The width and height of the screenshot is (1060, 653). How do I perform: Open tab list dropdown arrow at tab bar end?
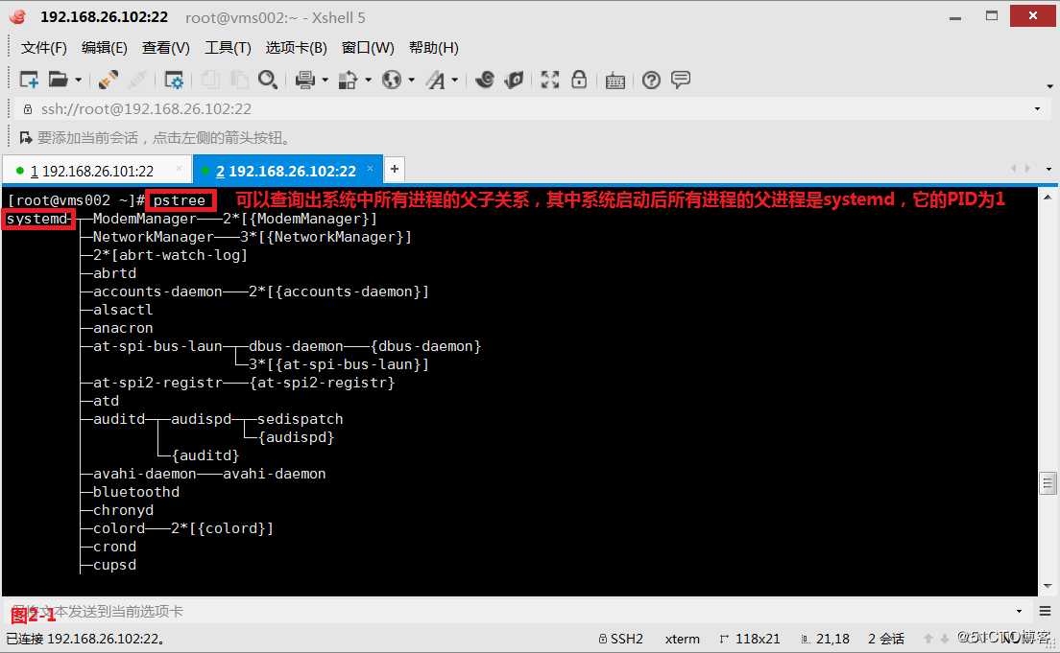click(x=1048, y=169)
